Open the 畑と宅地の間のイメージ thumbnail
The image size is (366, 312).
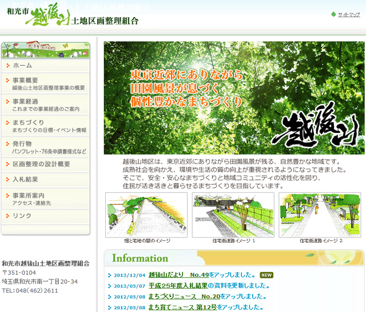[146, 215]
